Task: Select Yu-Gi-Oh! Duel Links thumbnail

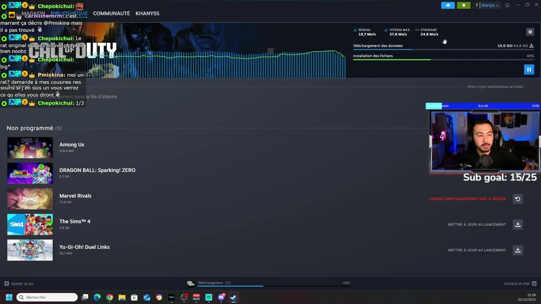Action: click(x=30, y=250)
